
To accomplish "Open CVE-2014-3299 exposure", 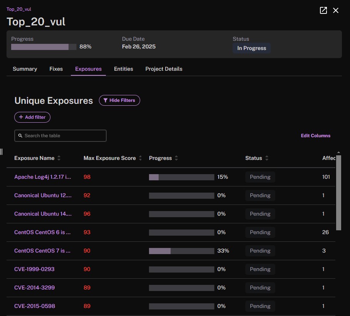I will [35, 288].
